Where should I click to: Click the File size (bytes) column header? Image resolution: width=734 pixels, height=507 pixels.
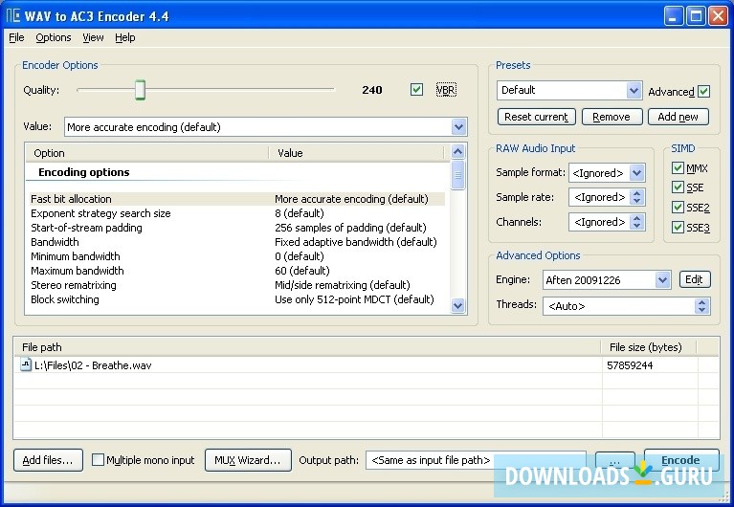pos(649,347)
